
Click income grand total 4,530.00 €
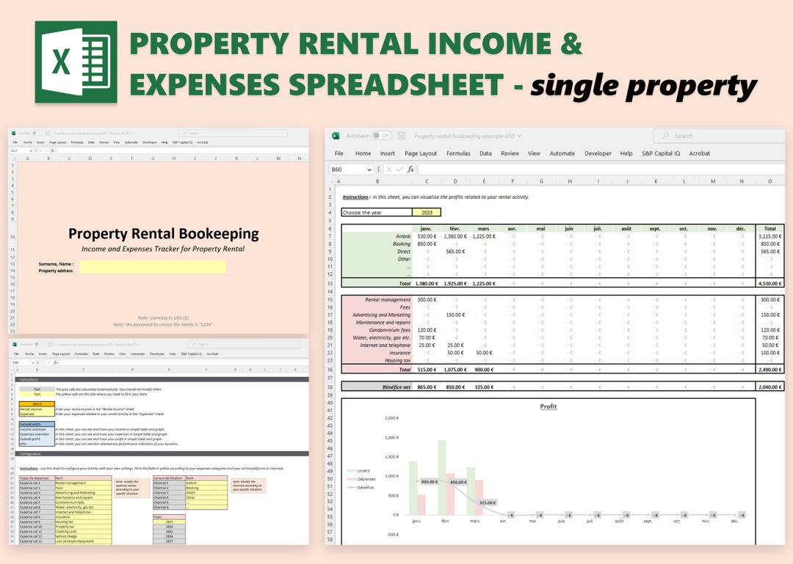tap(770, 284)
